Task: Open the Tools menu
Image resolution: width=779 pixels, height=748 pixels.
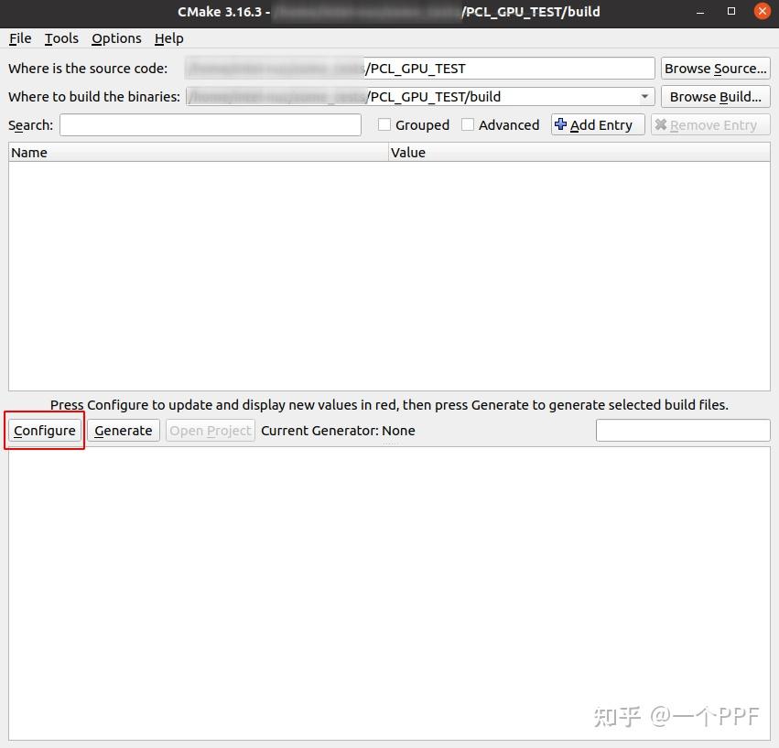Action: pos(60,38)
